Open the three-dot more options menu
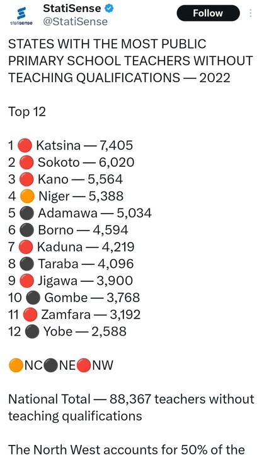 (x=250, y=13)
